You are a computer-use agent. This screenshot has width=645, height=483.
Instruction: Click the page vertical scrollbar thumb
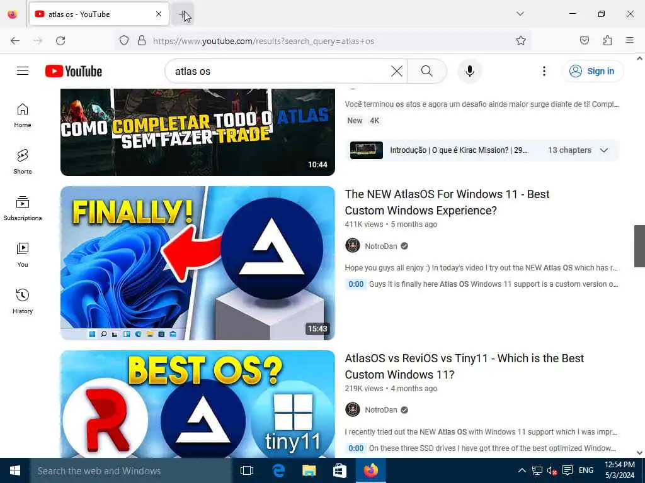[639, 246]
